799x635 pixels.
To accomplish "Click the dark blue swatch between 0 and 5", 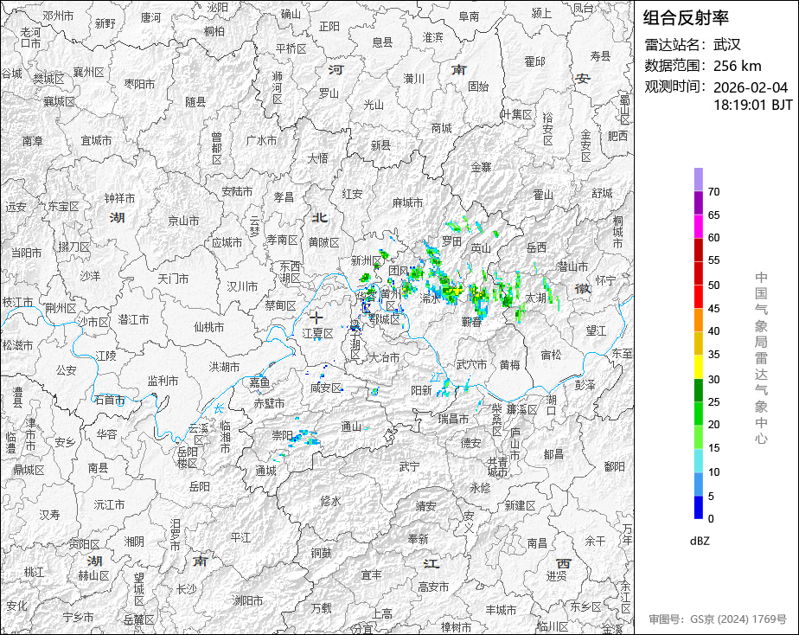I will [699, 508].
